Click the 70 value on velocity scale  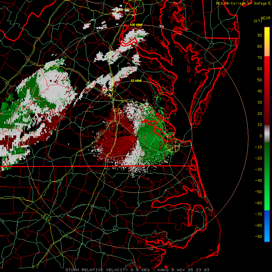(x=260, y=58)
